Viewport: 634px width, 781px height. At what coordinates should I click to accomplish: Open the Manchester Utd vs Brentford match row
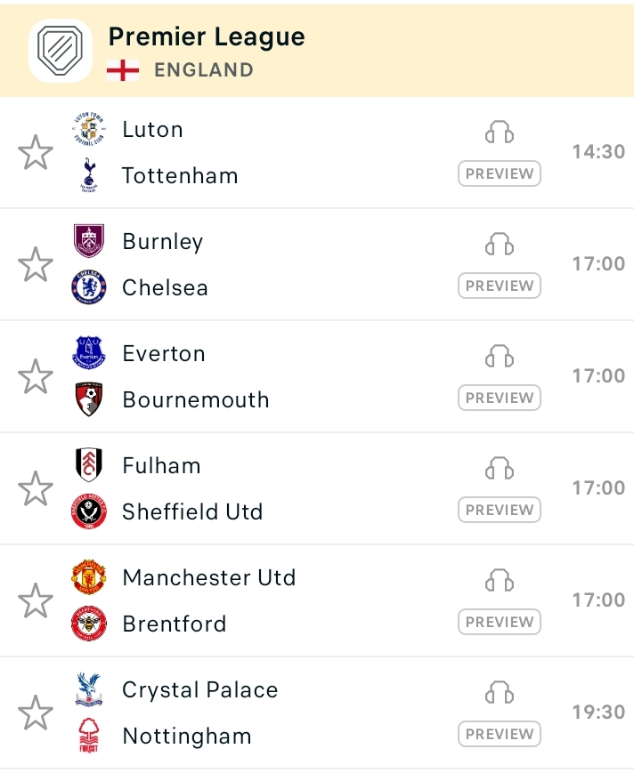coord(317,600)
